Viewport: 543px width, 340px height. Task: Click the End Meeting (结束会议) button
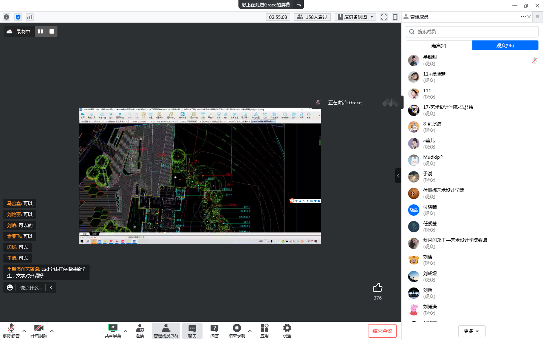tap(382, 331)
